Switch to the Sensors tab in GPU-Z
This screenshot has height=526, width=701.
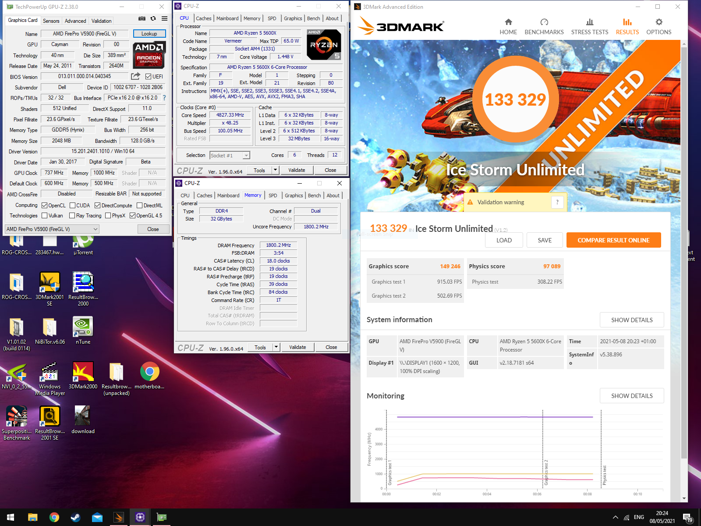click(51, 21)
